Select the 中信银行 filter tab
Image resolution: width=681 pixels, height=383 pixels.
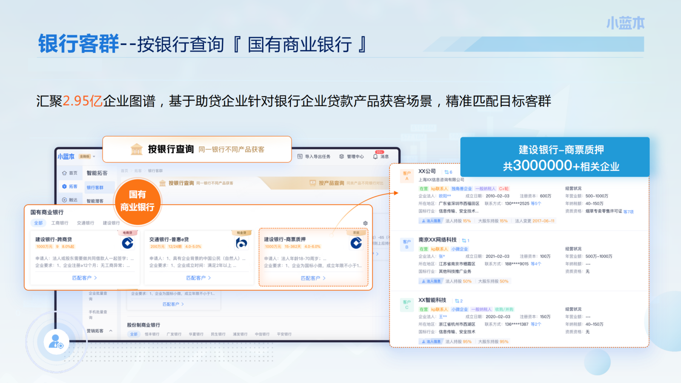point(262,334)
